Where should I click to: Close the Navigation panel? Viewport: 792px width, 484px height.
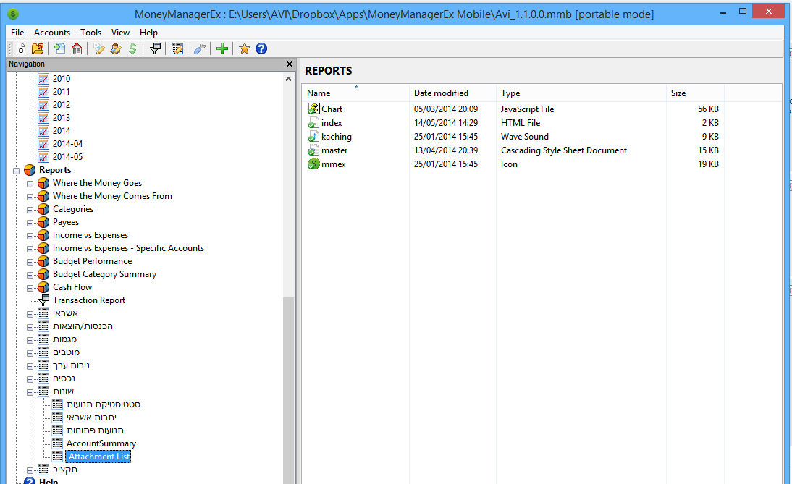pyautogui.click(x=290, y=64)
